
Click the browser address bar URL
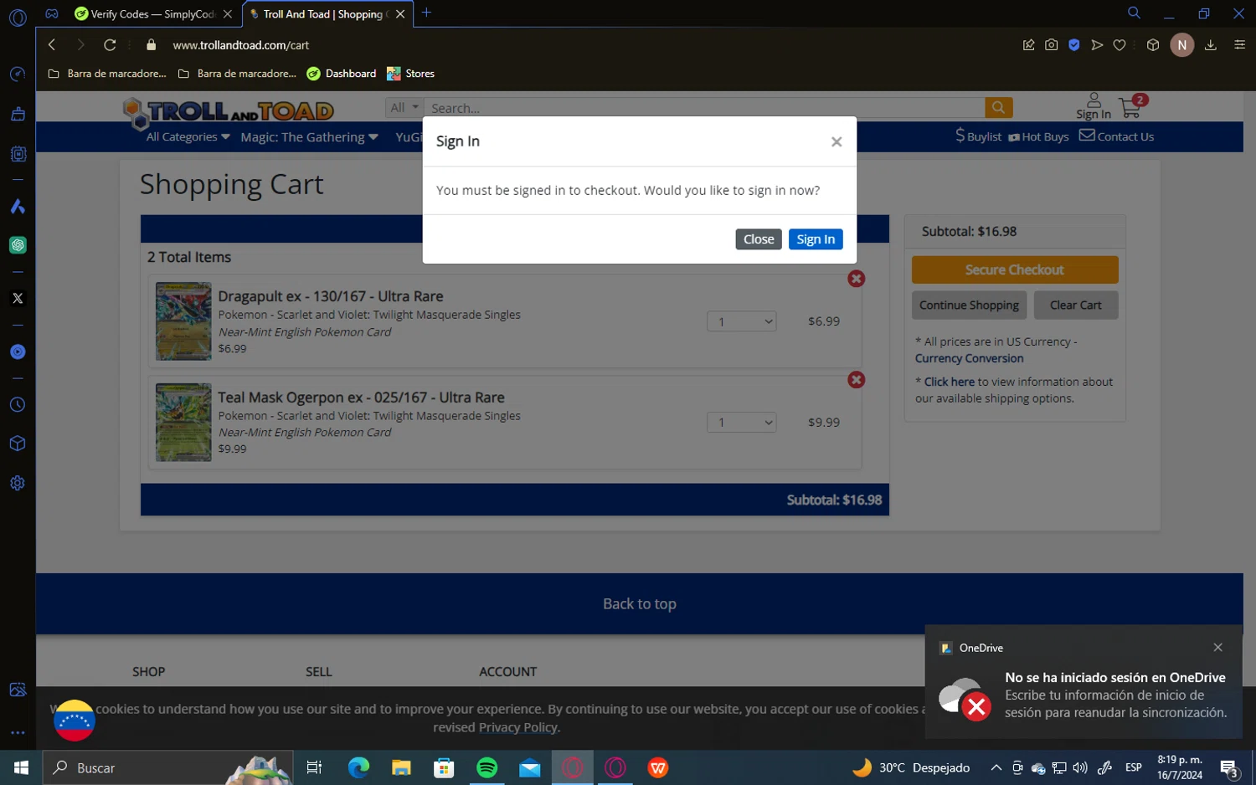click(241, 45)
